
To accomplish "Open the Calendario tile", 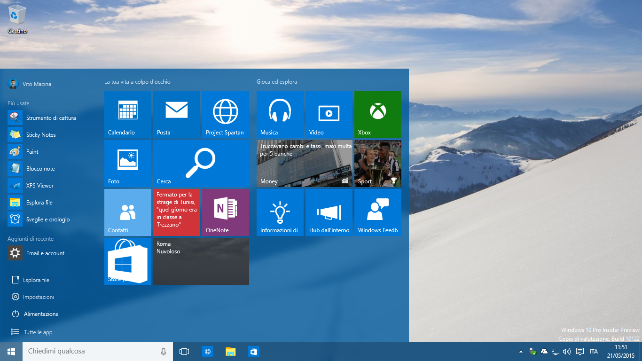I will [x=128, y=115].
